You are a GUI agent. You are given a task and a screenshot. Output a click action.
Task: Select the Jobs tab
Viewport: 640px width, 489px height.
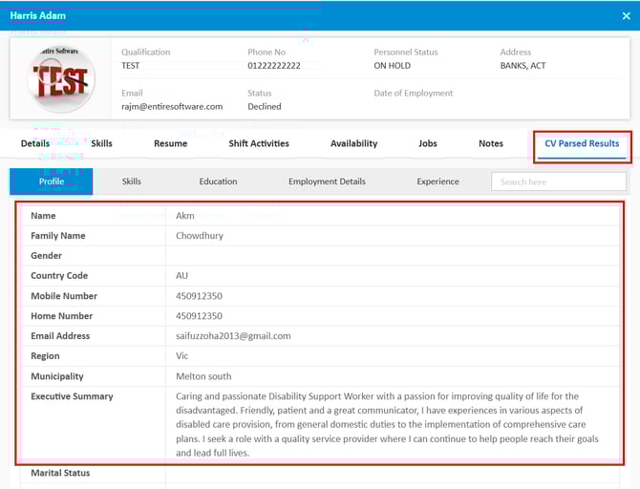pos(428,143)
